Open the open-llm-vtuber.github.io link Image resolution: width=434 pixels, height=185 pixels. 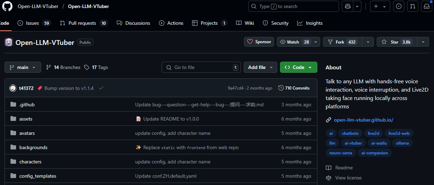(x=363, y=120)
